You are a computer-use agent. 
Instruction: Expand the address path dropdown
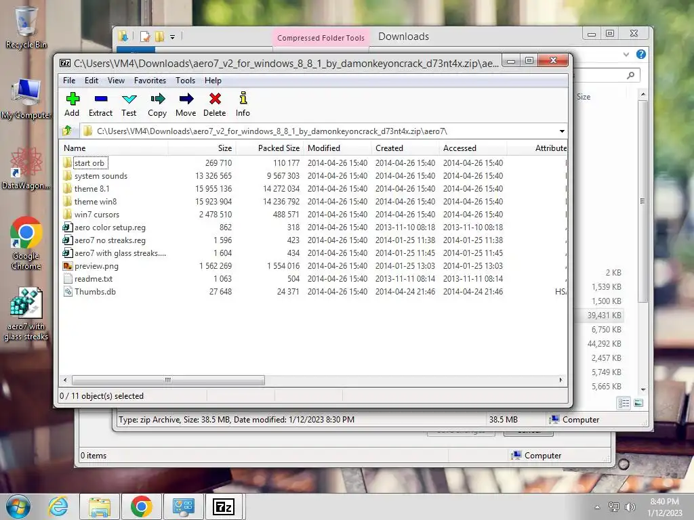pyautogui.click(x=562, y=131)
